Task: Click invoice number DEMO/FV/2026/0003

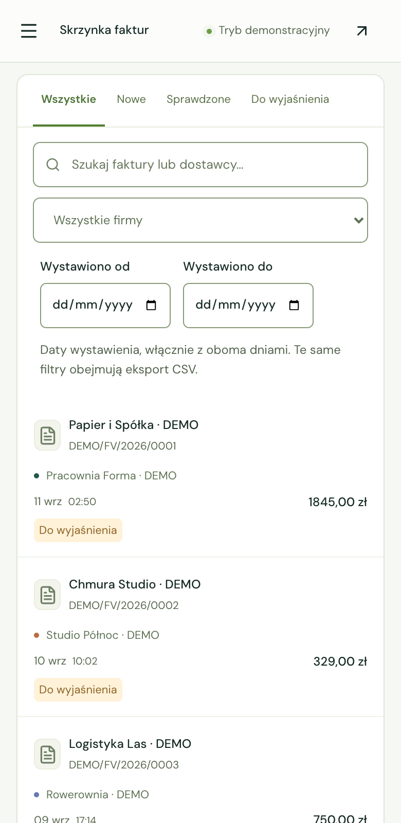Action: pos(124,765)
